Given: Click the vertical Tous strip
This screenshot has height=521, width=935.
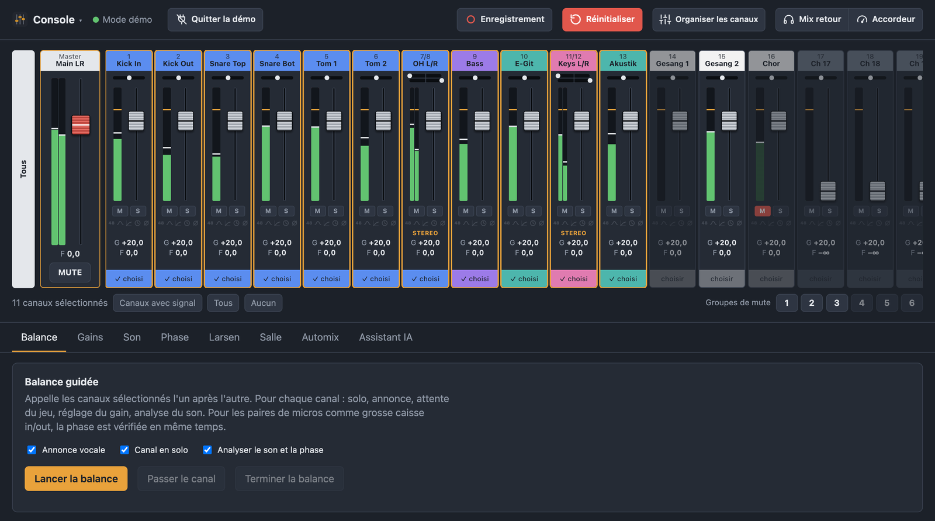Looking at the screenshot, I should click(x=23, y=169).
